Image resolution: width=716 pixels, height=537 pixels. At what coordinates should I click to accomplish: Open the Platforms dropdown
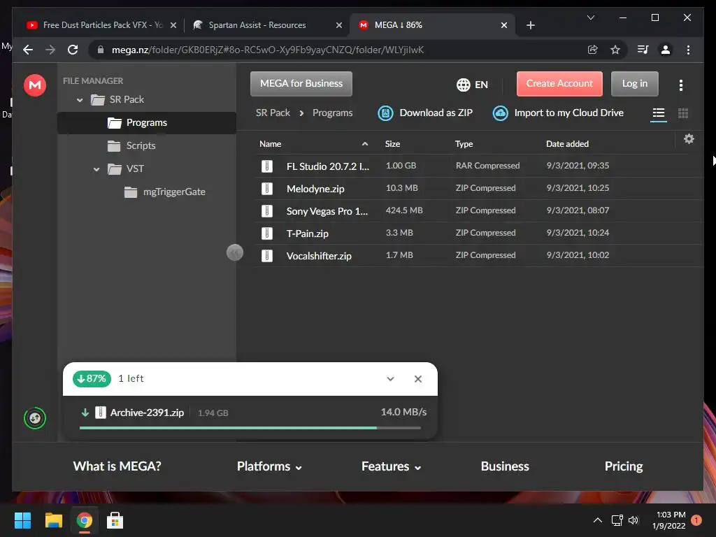269,466
